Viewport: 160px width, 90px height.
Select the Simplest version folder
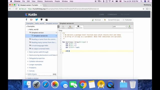pyautogui.click(x=37, y=33)
